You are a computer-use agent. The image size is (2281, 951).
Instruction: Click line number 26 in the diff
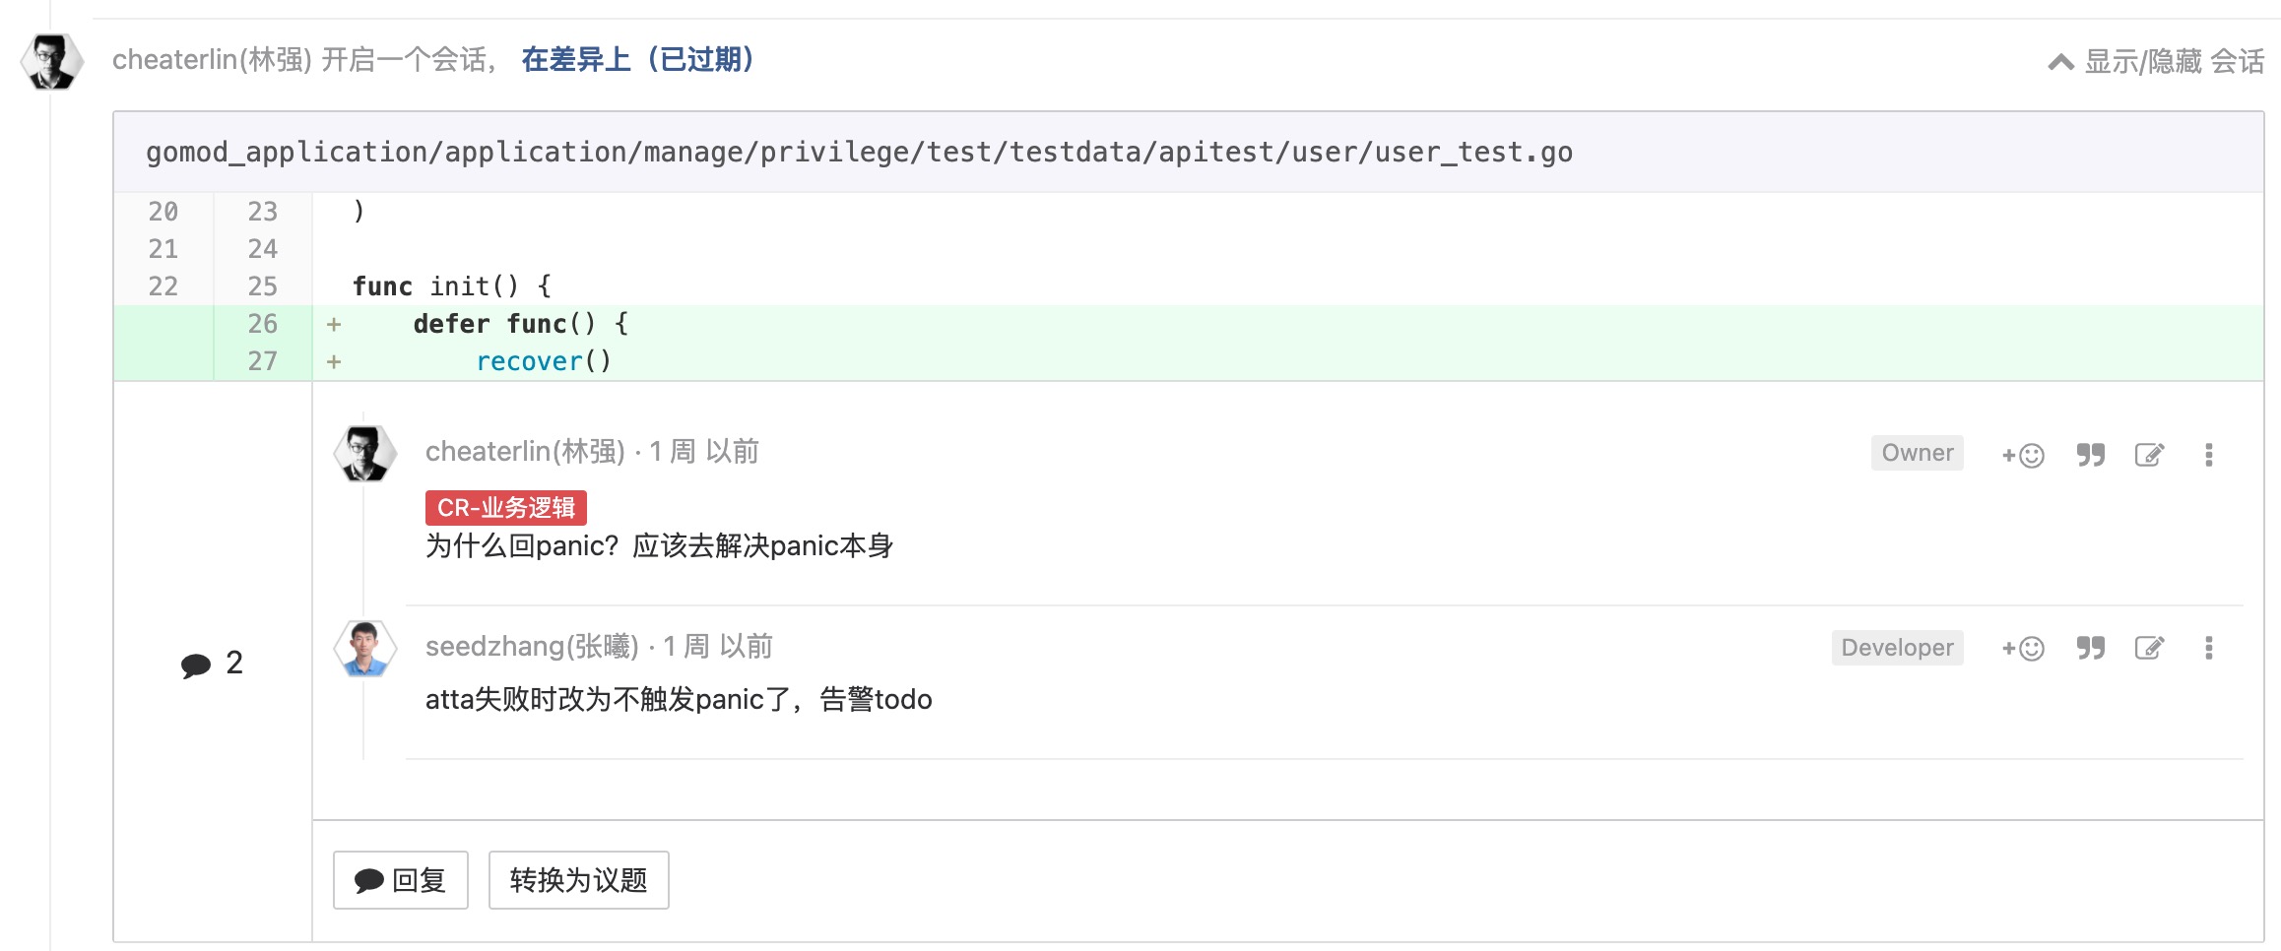point(262,324)
